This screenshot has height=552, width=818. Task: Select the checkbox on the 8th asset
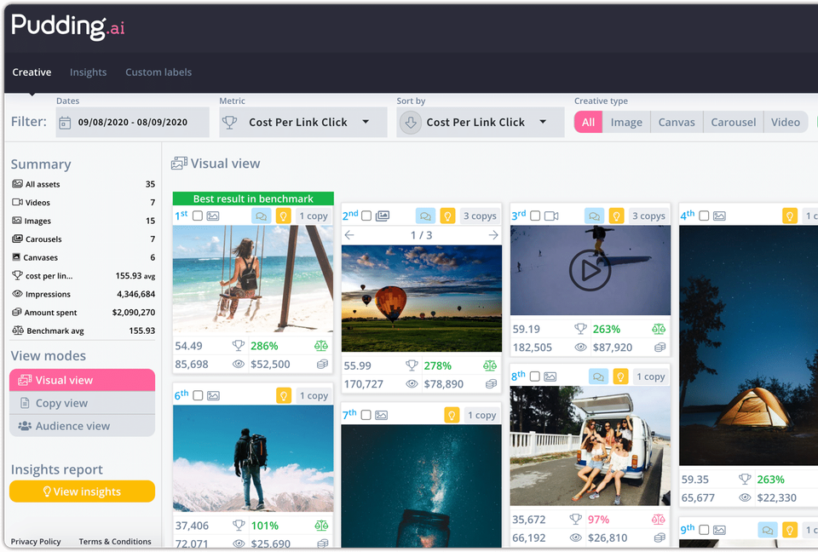(534, 376)
